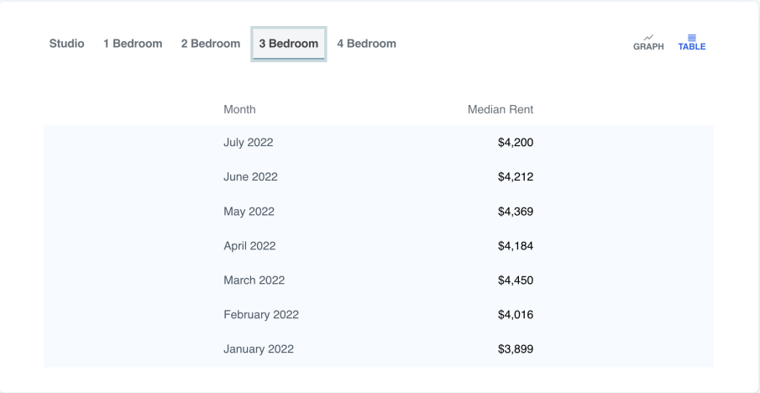Click the $4,200 median rent value
Viewport: 760px width, 393px height.
516,143
